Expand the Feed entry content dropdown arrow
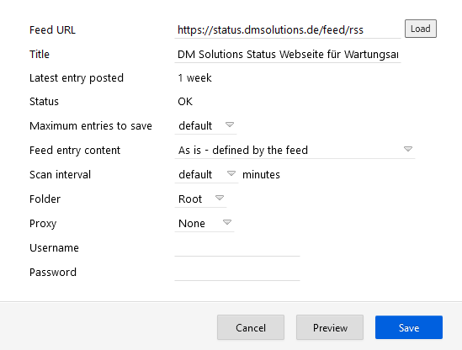462x350 pixels. [408, 149]
